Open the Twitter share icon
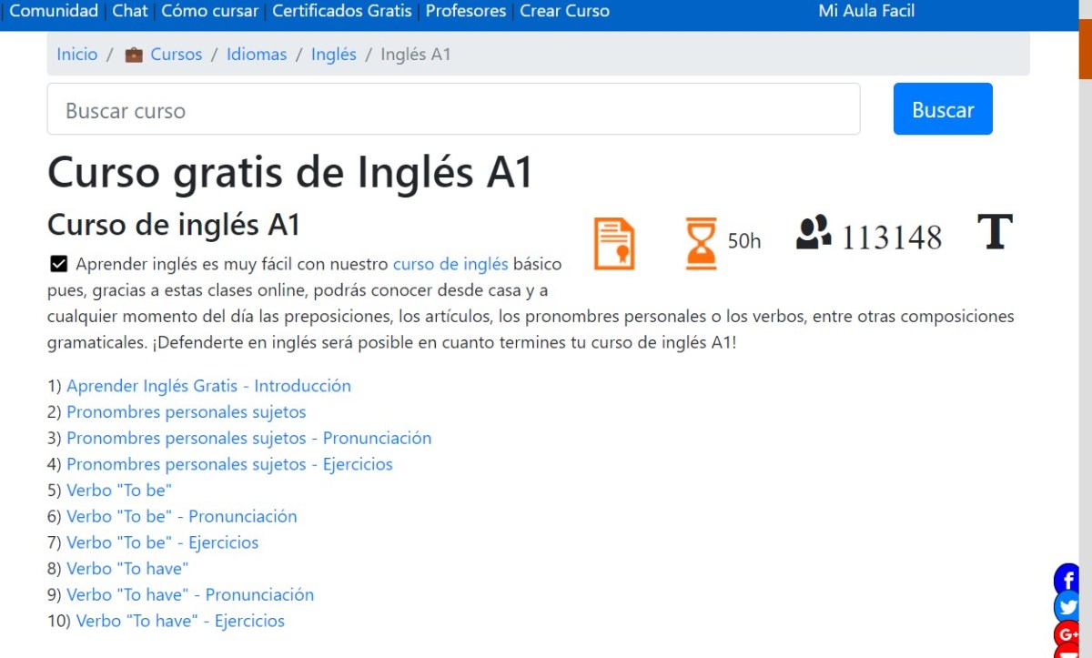 point(1066,606)
